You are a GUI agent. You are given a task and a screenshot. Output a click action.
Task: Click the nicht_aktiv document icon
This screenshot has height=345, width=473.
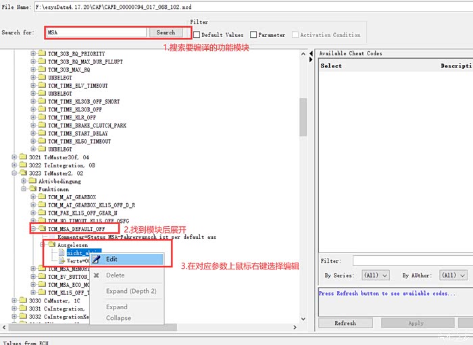tap(61, 253)
